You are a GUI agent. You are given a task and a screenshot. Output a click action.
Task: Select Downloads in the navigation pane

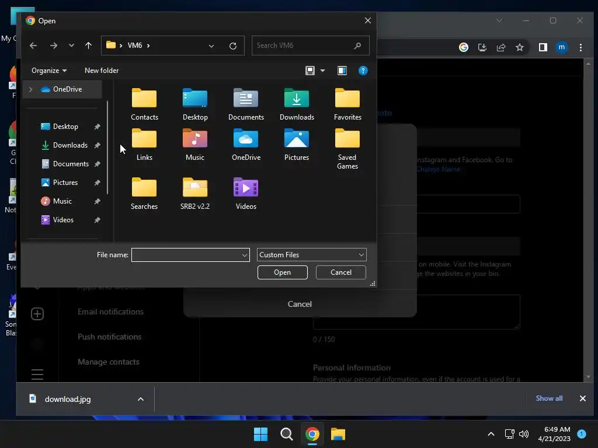click(70, 145)
